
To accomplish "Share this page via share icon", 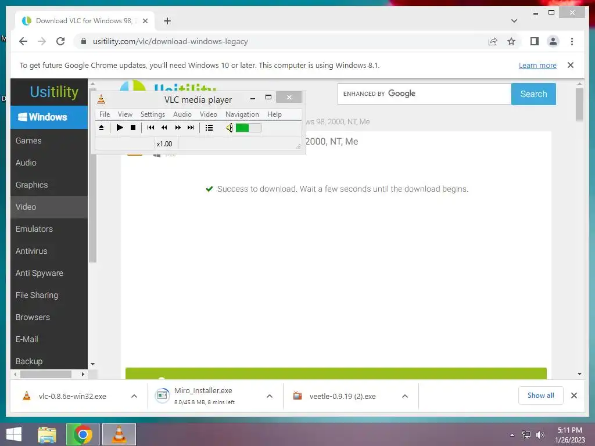I will tap(493, 41).
